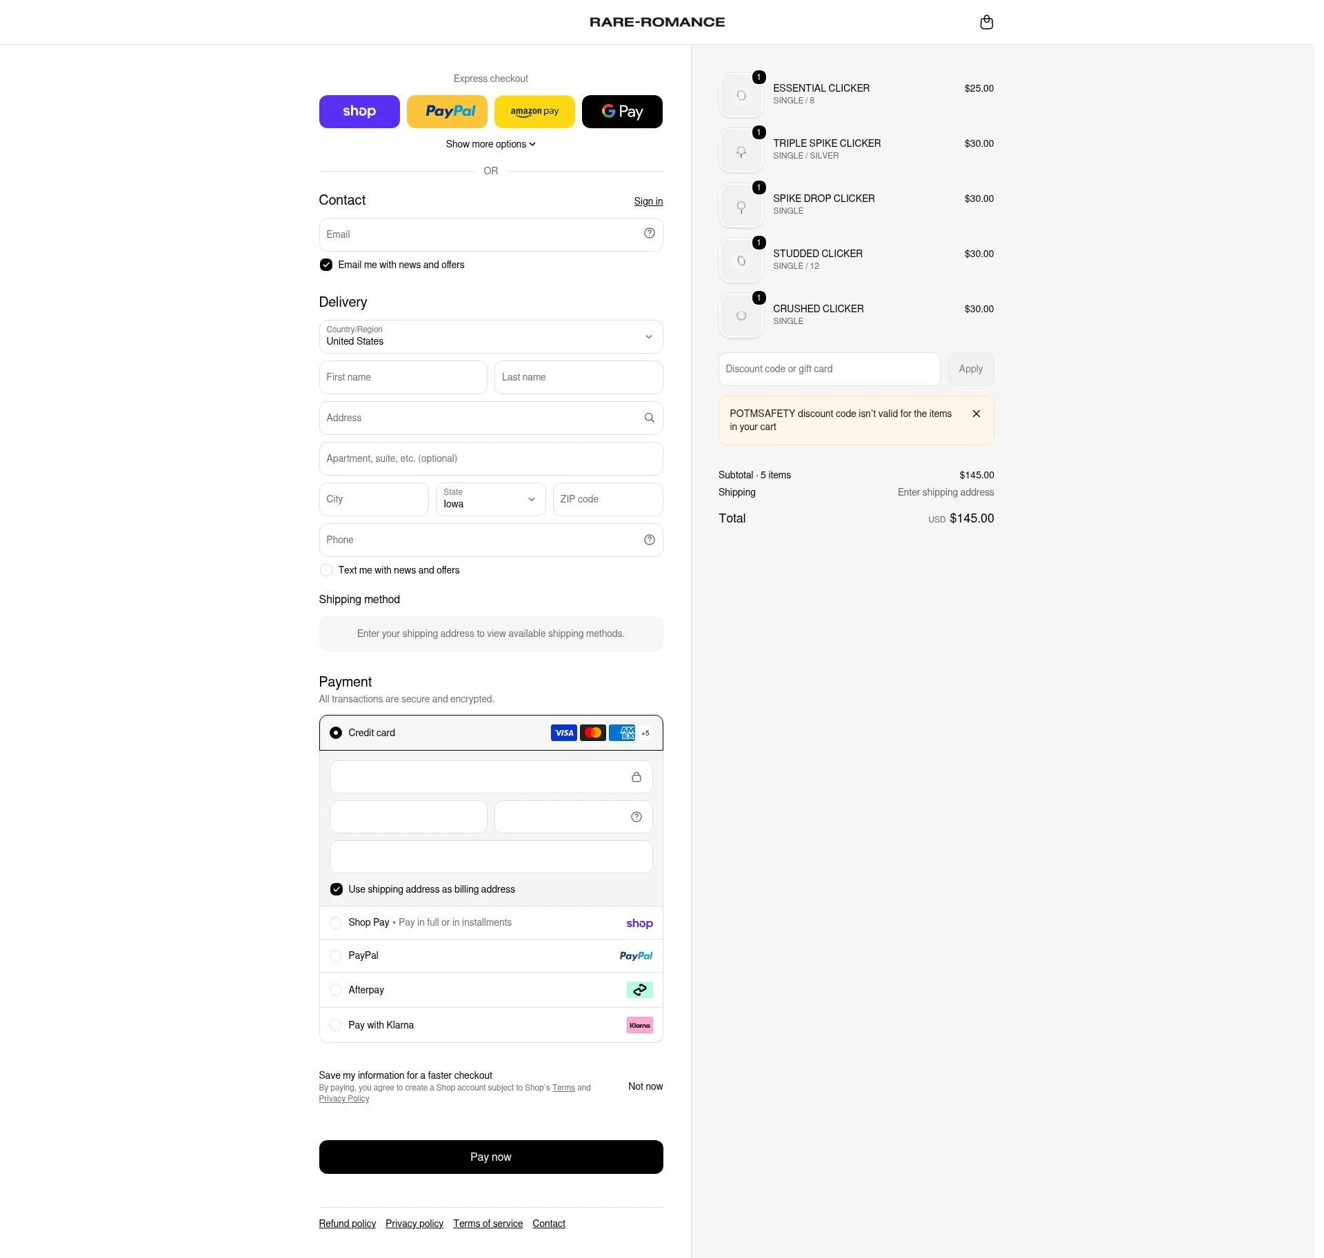Pay with the Google Pay express button

pos(622,112)
